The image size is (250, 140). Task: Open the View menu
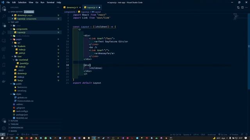click(x=31, y=2)
